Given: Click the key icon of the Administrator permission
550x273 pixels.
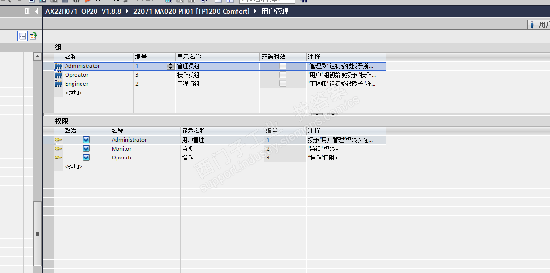Looking at the screenshot, I should coord(58,140).
